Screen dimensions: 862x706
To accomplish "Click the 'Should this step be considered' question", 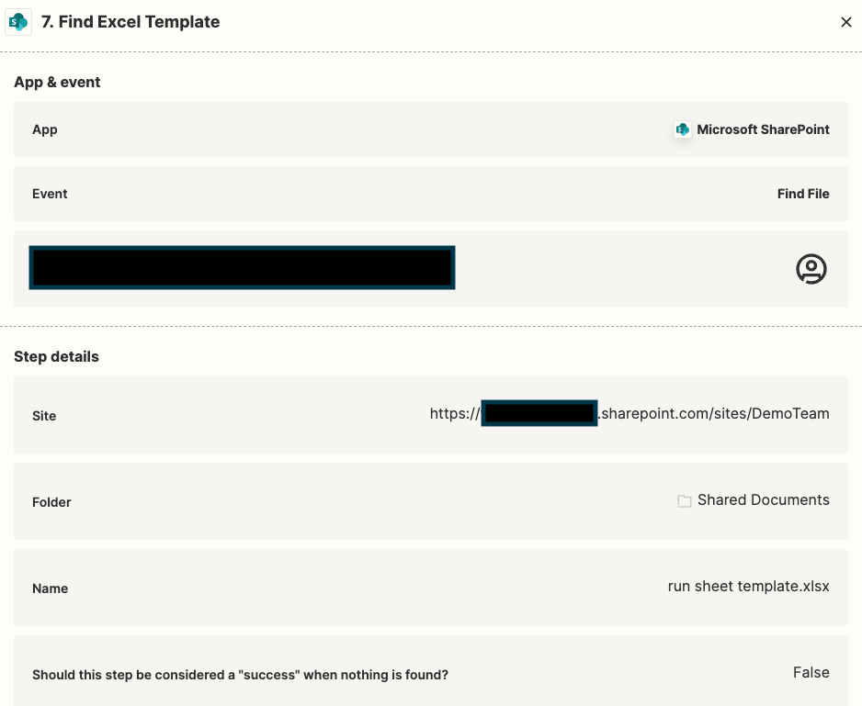I will point(240,675).
